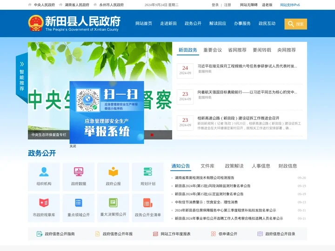Click home icon beside 中央人民政府
Screen dimensions: 335x251
click(30, 5)
